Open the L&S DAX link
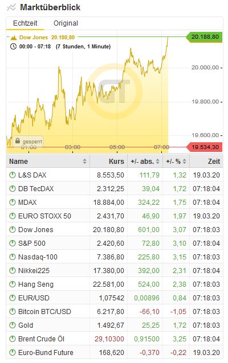The height and width of the screenshot is (363, 228). click(x=32, y=175)
